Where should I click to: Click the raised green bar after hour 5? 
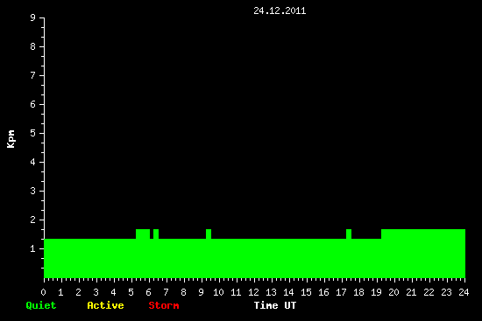143,234
